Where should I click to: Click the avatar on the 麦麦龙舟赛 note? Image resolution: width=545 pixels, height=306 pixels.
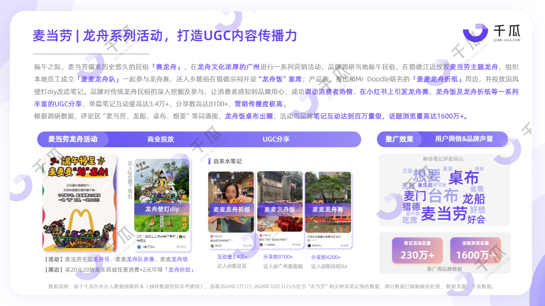pyautogui.click(x=309, y=245)
